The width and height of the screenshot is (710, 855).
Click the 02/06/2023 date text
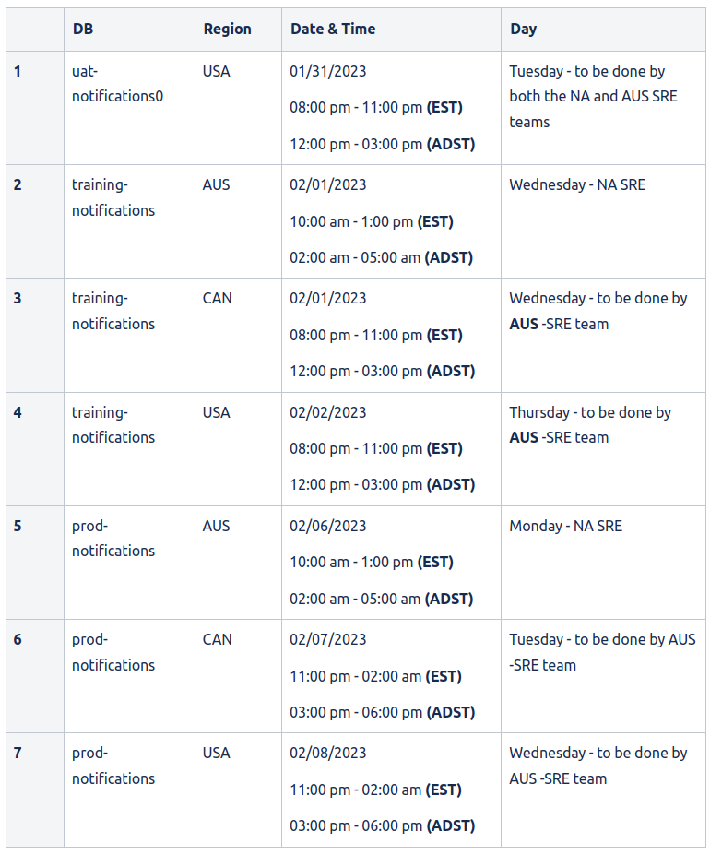point(327,526)
